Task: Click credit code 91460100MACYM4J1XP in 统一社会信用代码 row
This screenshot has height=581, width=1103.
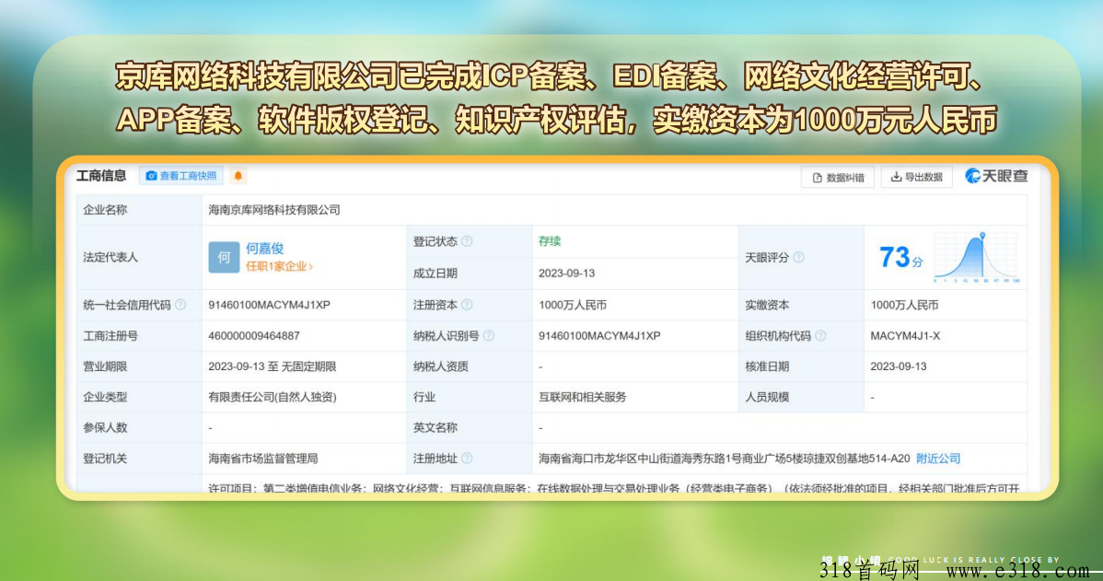Action: point(270,305)
